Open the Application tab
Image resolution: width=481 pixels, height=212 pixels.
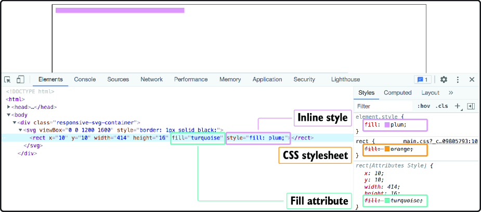point(267,79)
